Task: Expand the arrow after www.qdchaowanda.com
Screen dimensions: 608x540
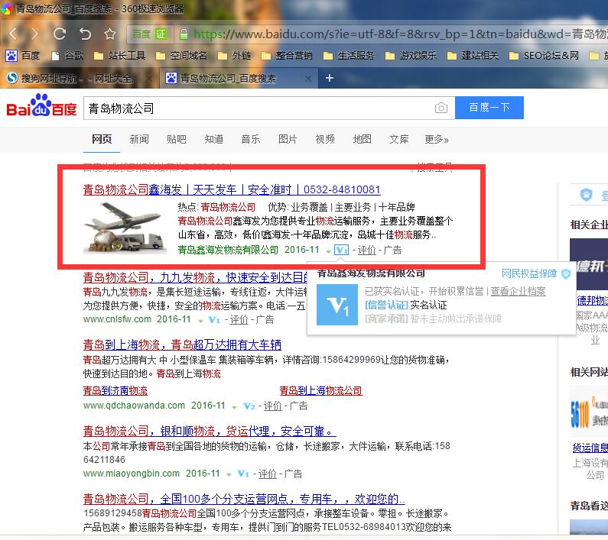Action: pos(234,407)
